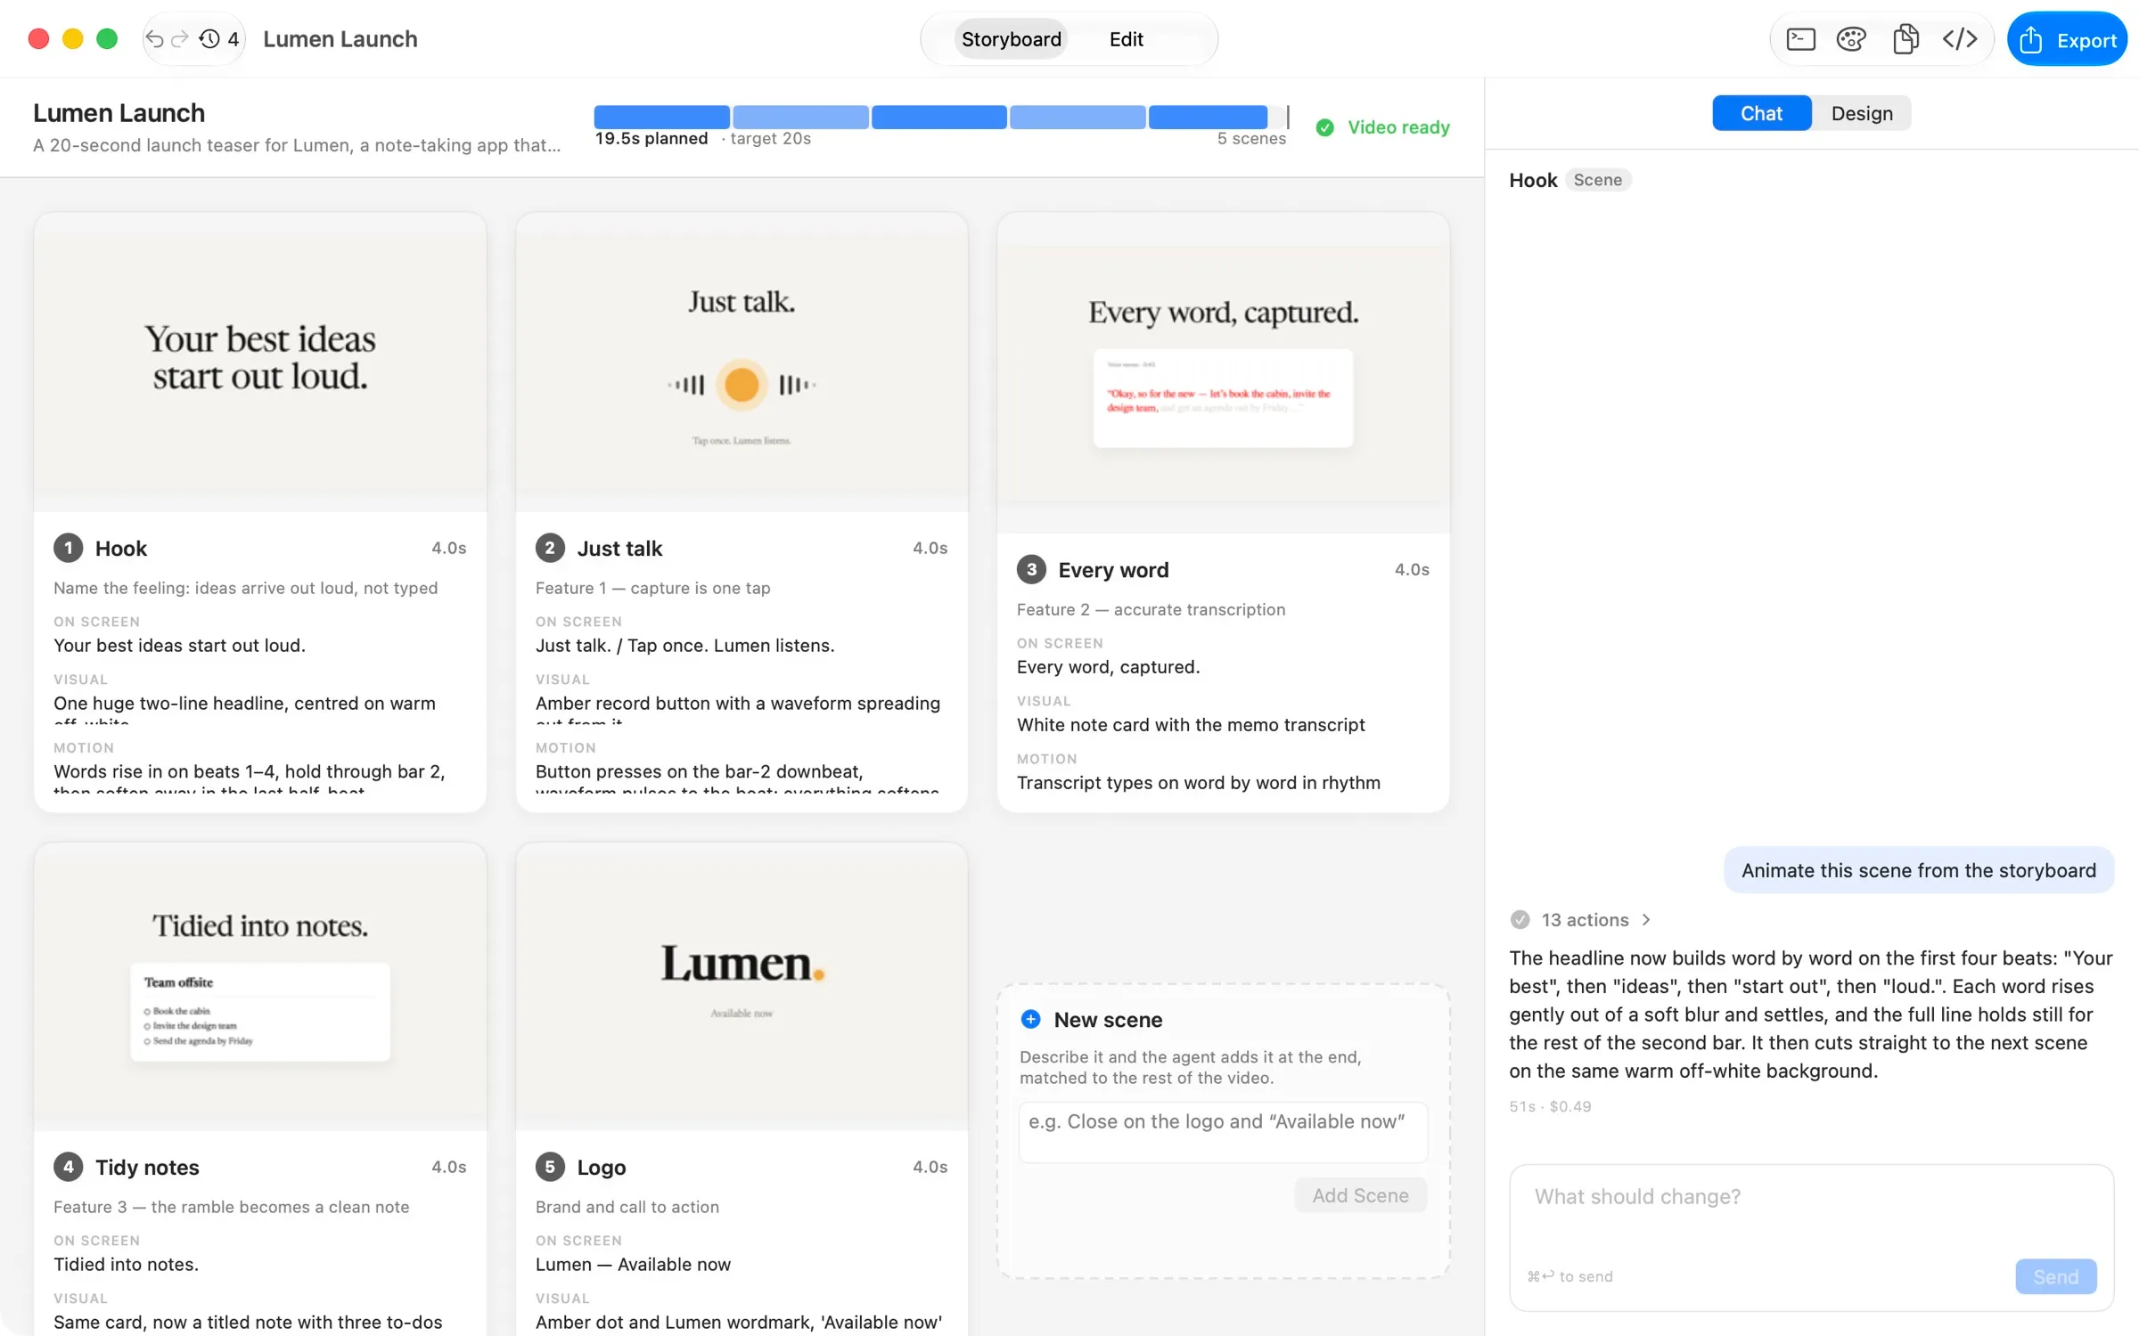Click the '19.5s planned' label
The height and width of the screenshot is (1336, 2139).
pos(652,139)
